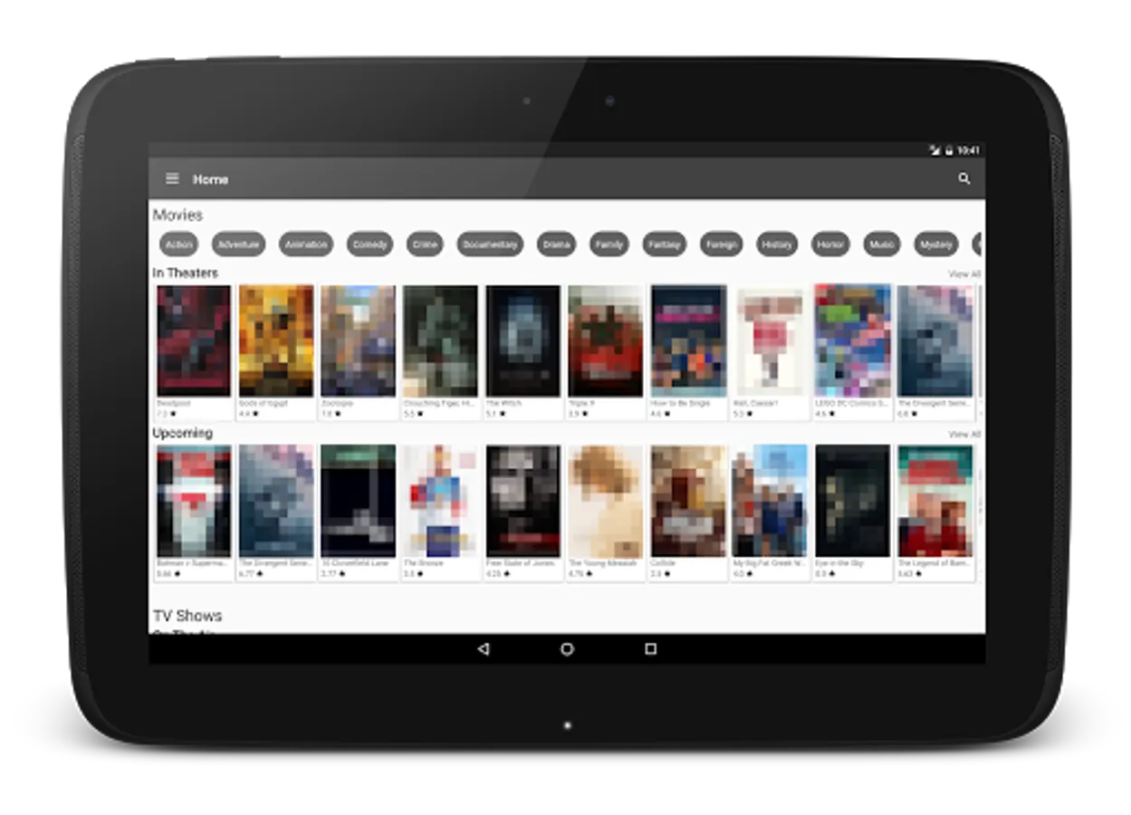Tap the Android back triangle button
Screen dimensions: 1131x815
tap(483, 648)
